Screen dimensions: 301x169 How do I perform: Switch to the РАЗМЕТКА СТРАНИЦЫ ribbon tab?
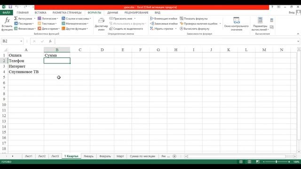tap(67, 13)
